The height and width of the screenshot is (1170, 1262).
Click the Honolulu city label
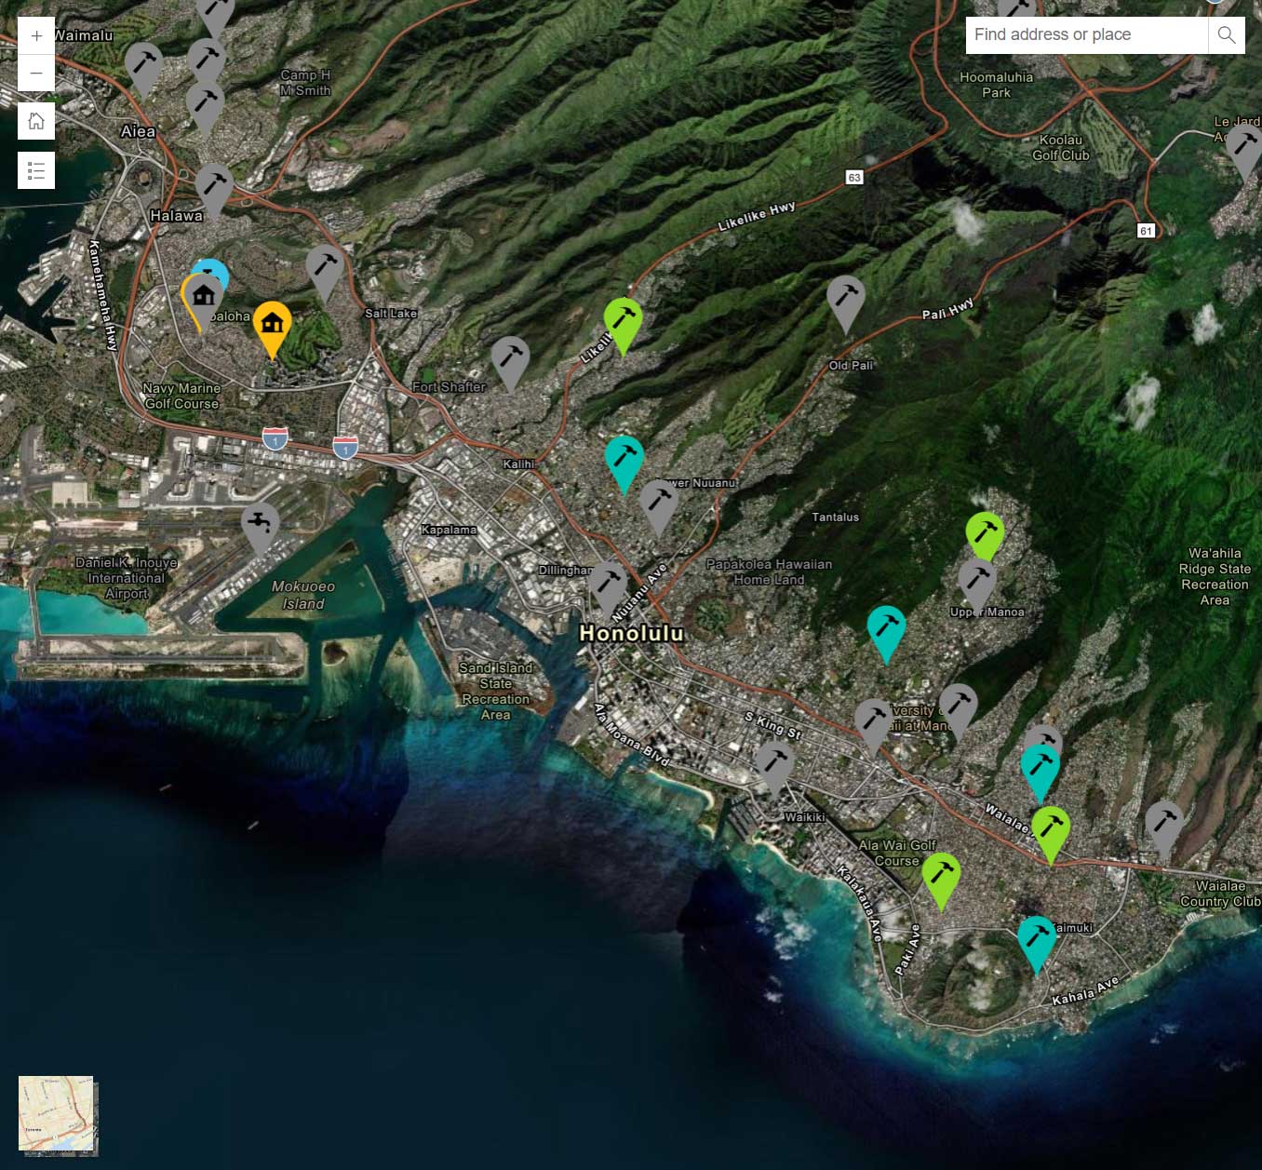coord(631,634)
